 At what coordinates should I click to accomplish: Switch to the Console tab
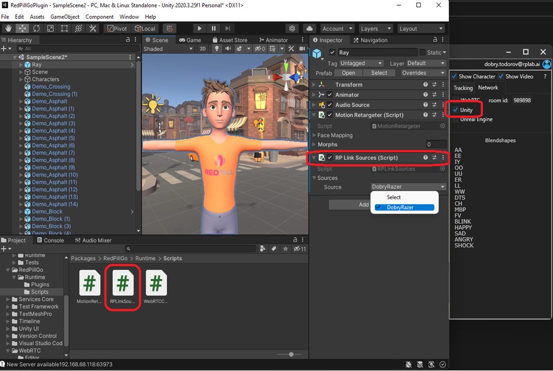(50, 240)
